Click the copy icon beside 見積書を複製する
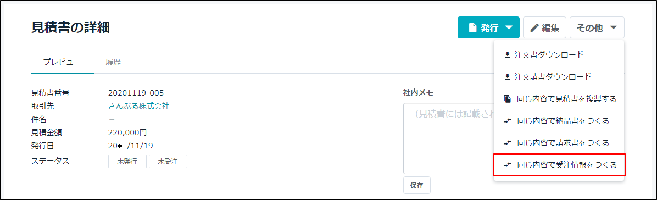 pos(508,99)
